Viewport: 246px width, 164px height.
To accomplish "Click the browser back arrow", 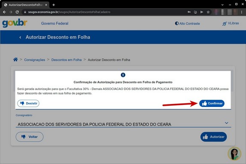I will pos(4,12).
